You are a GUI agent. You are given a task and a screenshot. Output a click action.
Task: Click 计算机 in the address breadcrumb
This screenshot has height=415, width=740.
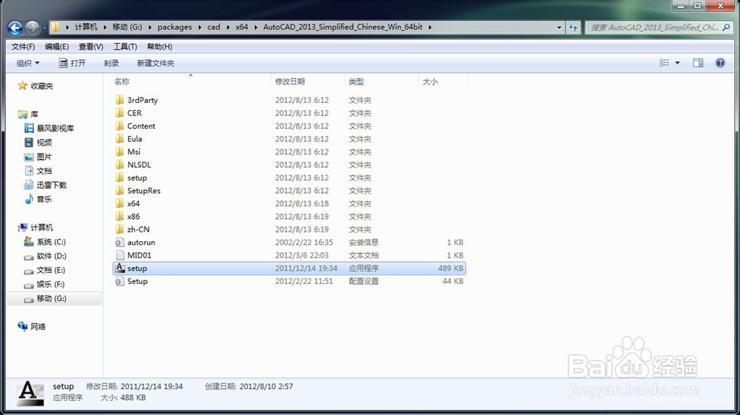tap(86, 27)
